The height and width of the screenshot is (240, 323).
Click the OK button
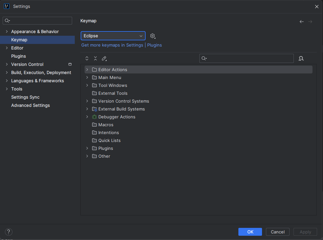point(250,232)
